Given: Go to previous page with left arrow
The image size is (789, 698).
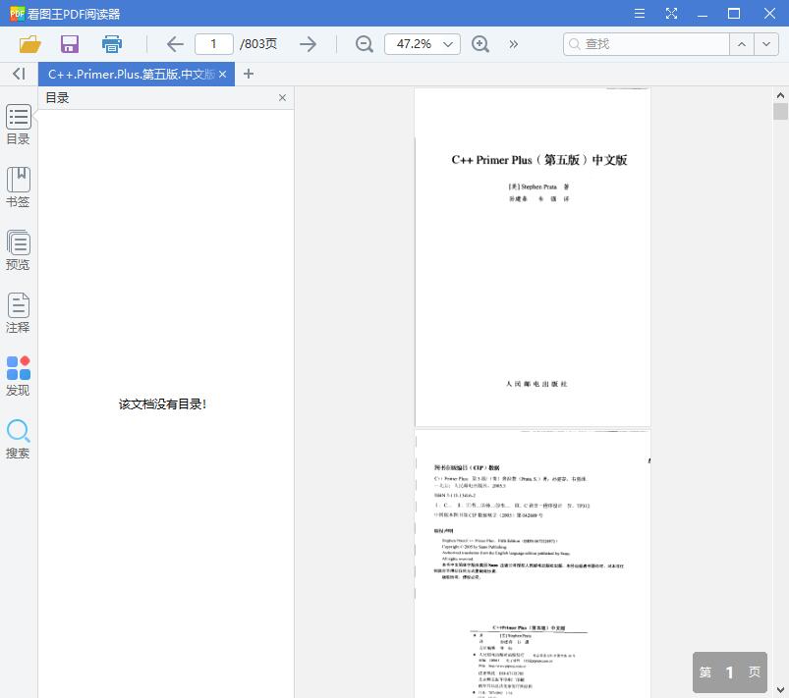Looking at the screenshot, I should (x=175, y=44).
